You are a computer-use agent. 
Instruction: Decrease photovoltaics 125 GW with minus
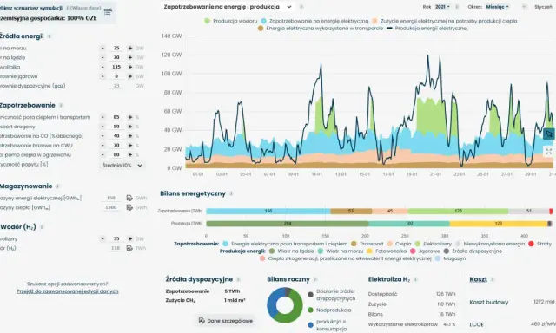[103, 67]
